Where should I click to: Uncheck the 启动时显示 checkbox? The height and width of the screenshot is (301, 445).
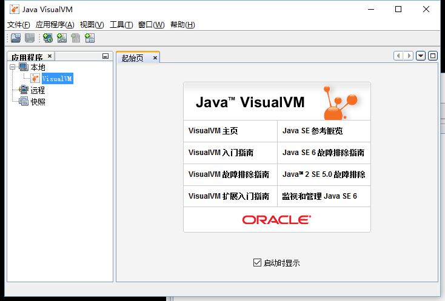[x=257, y=262]
